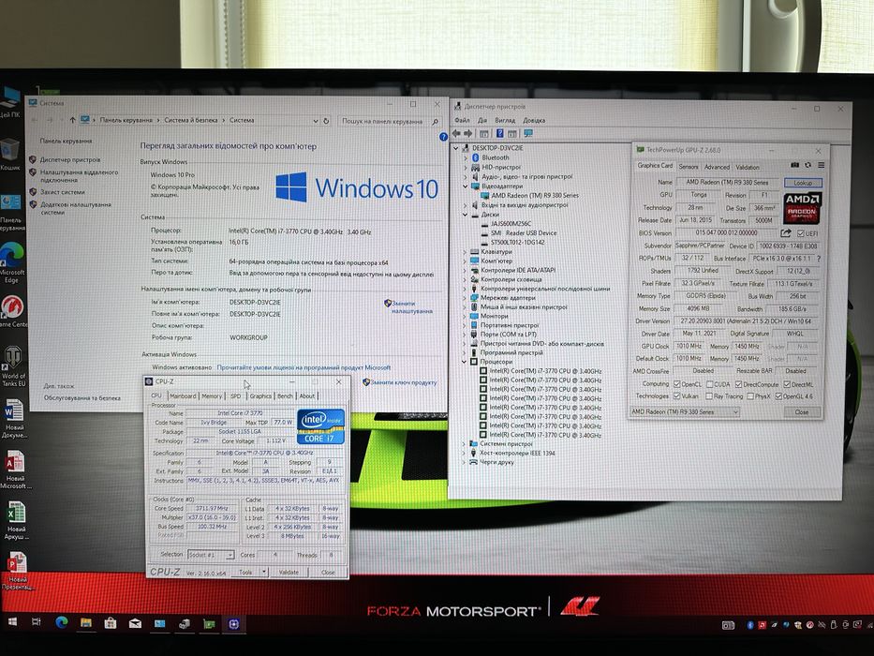Click the Bus Interface question mark in GPU-Z
This screenshot has height=656, width=874.
click(x=819, y=259)
